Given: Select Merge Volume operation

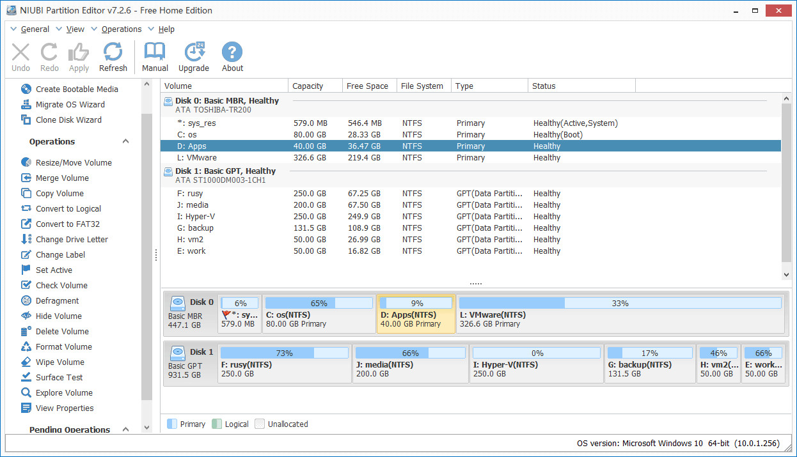Looking at the screenshot, I should click(x=55, y=178).
